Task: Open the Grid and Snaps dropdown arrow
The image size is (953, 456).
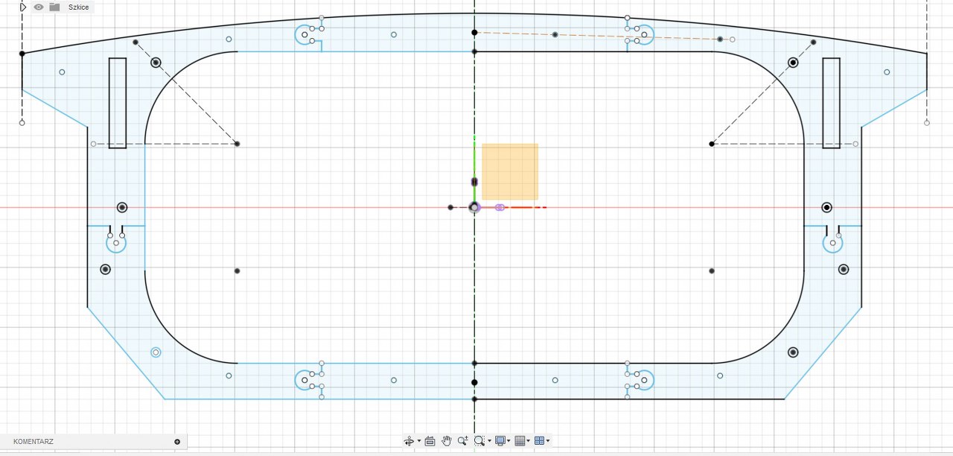Action: click(x=529, y=441)
